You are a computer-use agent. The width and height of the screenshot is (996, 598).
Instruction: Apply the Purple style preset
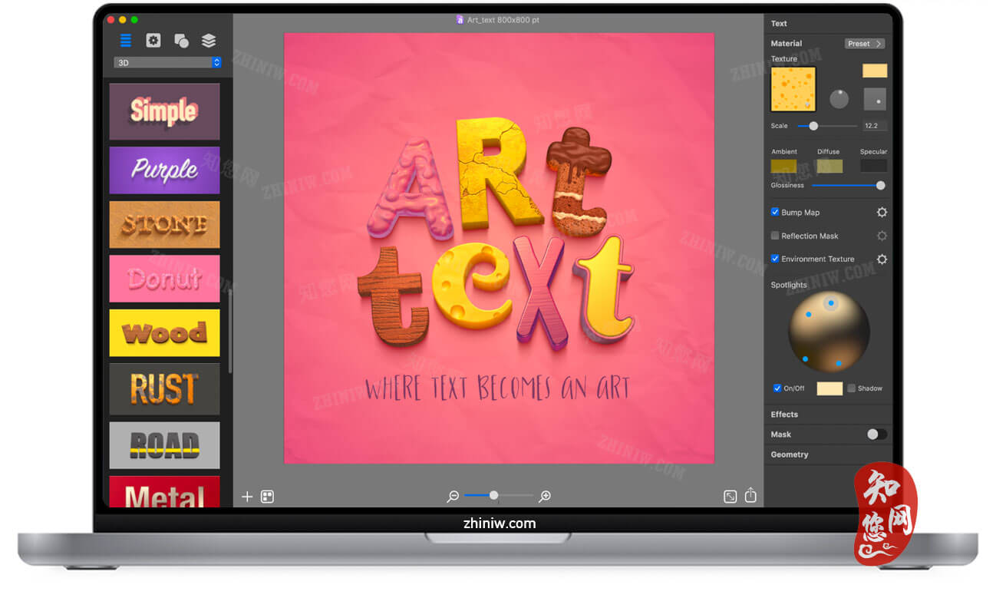[x=164, y=170]
